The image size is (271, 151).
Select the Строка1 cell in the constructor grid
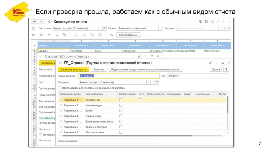54,51
